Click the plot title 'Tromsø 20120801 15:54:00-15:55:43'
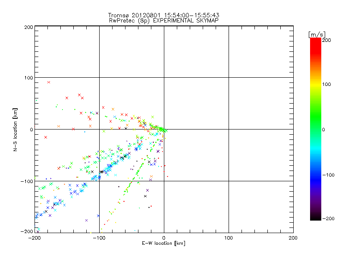345x259 pixels. (163, 15)
